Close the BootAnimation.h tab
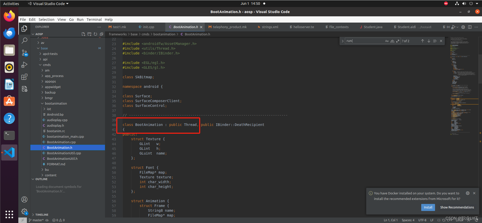This screenshot has width=482, height=223. click(x=201, y=27)
